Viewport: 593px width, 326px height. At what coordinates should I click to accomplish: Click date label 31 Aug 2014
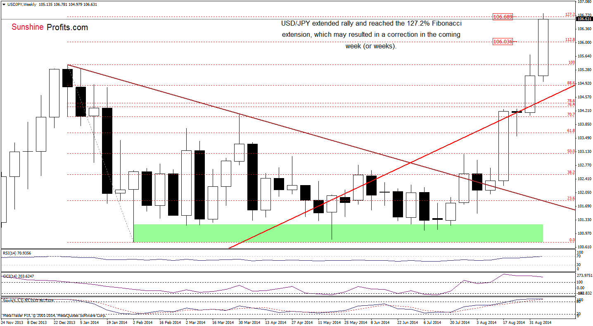(x=540, y=322)
